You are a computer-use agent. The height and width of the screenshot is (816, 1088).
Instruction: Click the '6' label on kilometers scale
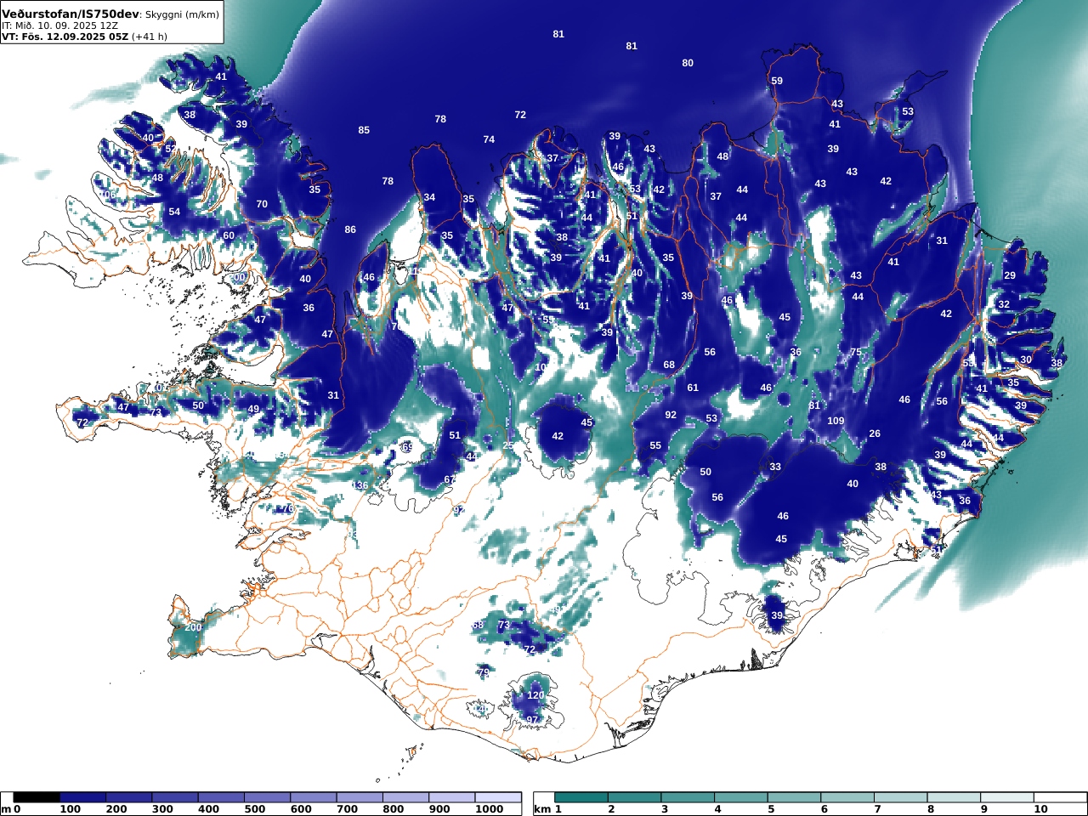pyautogui.click(x=824, y=809)
